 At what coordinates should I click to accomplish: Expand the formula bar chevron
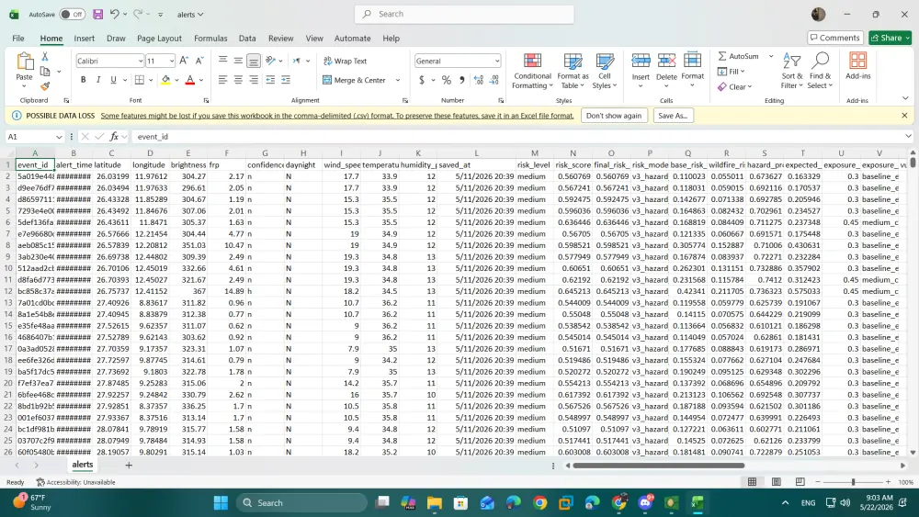pos(908,136)
